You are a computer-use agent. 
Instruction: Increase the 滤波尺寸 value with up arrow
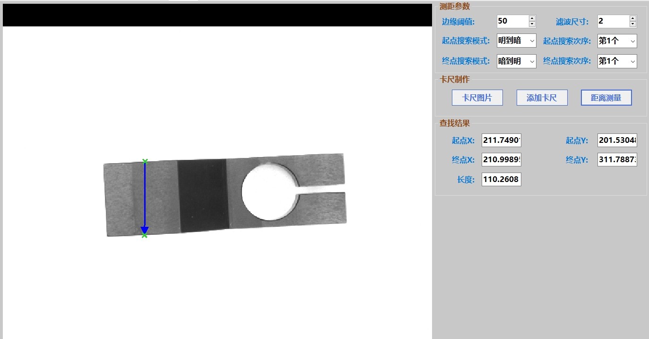(x=633, y=18)
